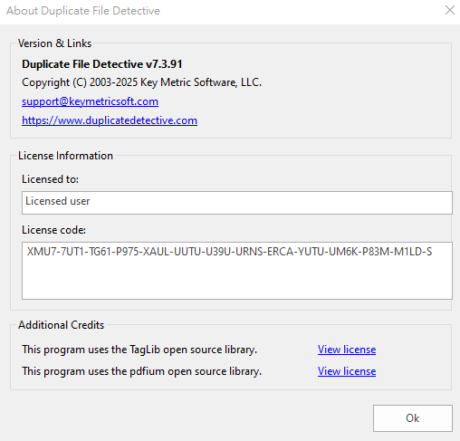View license for the TagLib library

click(347, 350)
